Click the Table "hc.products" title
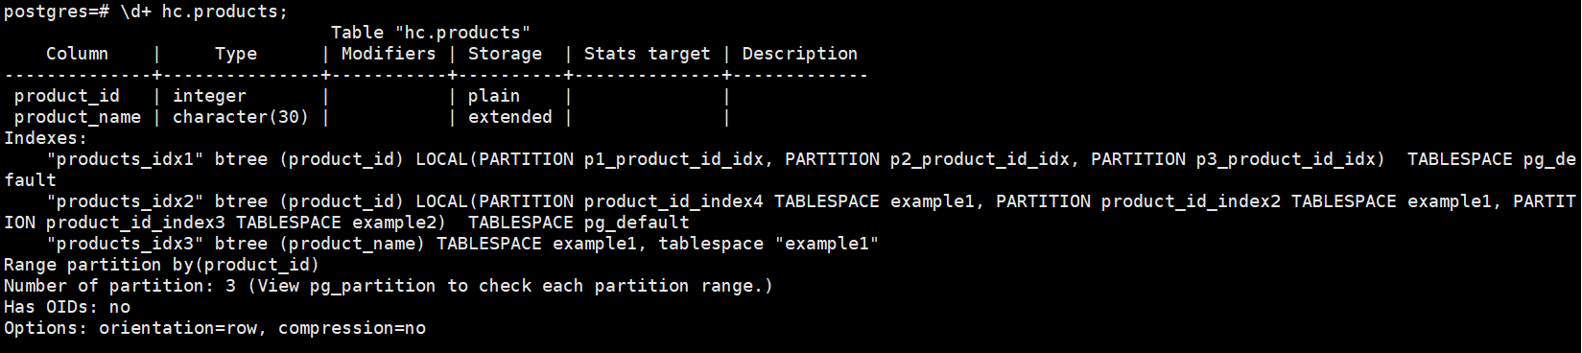This screenshot has width=1582, height=353. tap(431, 33)
